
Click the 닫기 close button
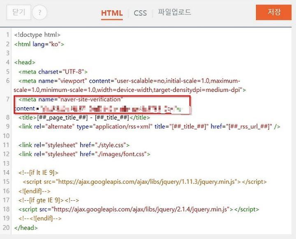click(x=18, y=12)
